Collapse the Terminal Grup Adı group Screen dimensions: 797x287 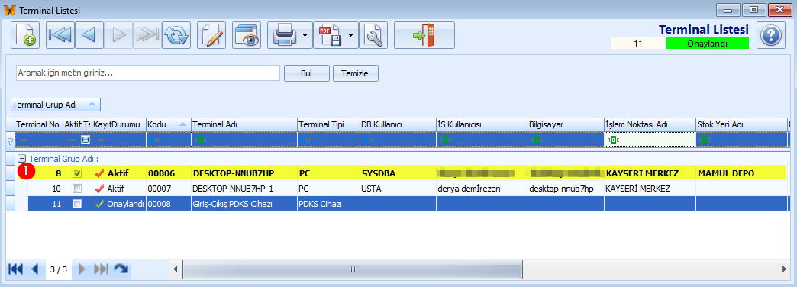[21, 159]
